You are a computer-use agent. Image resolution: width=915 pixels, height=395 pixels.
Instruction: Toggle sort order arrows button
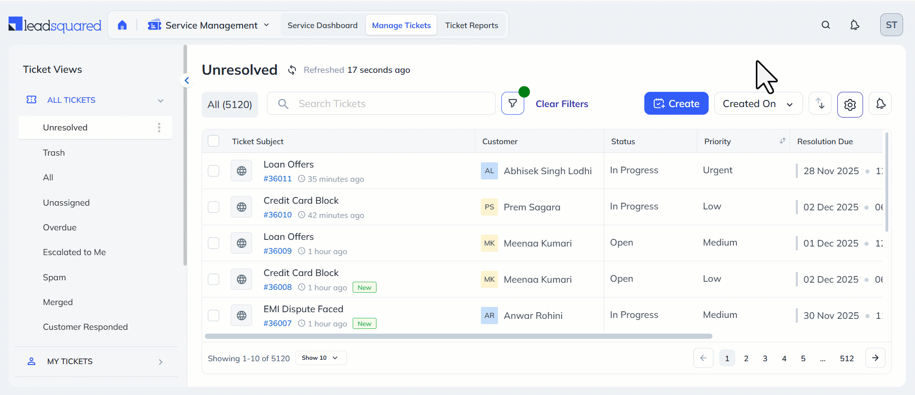820,103
